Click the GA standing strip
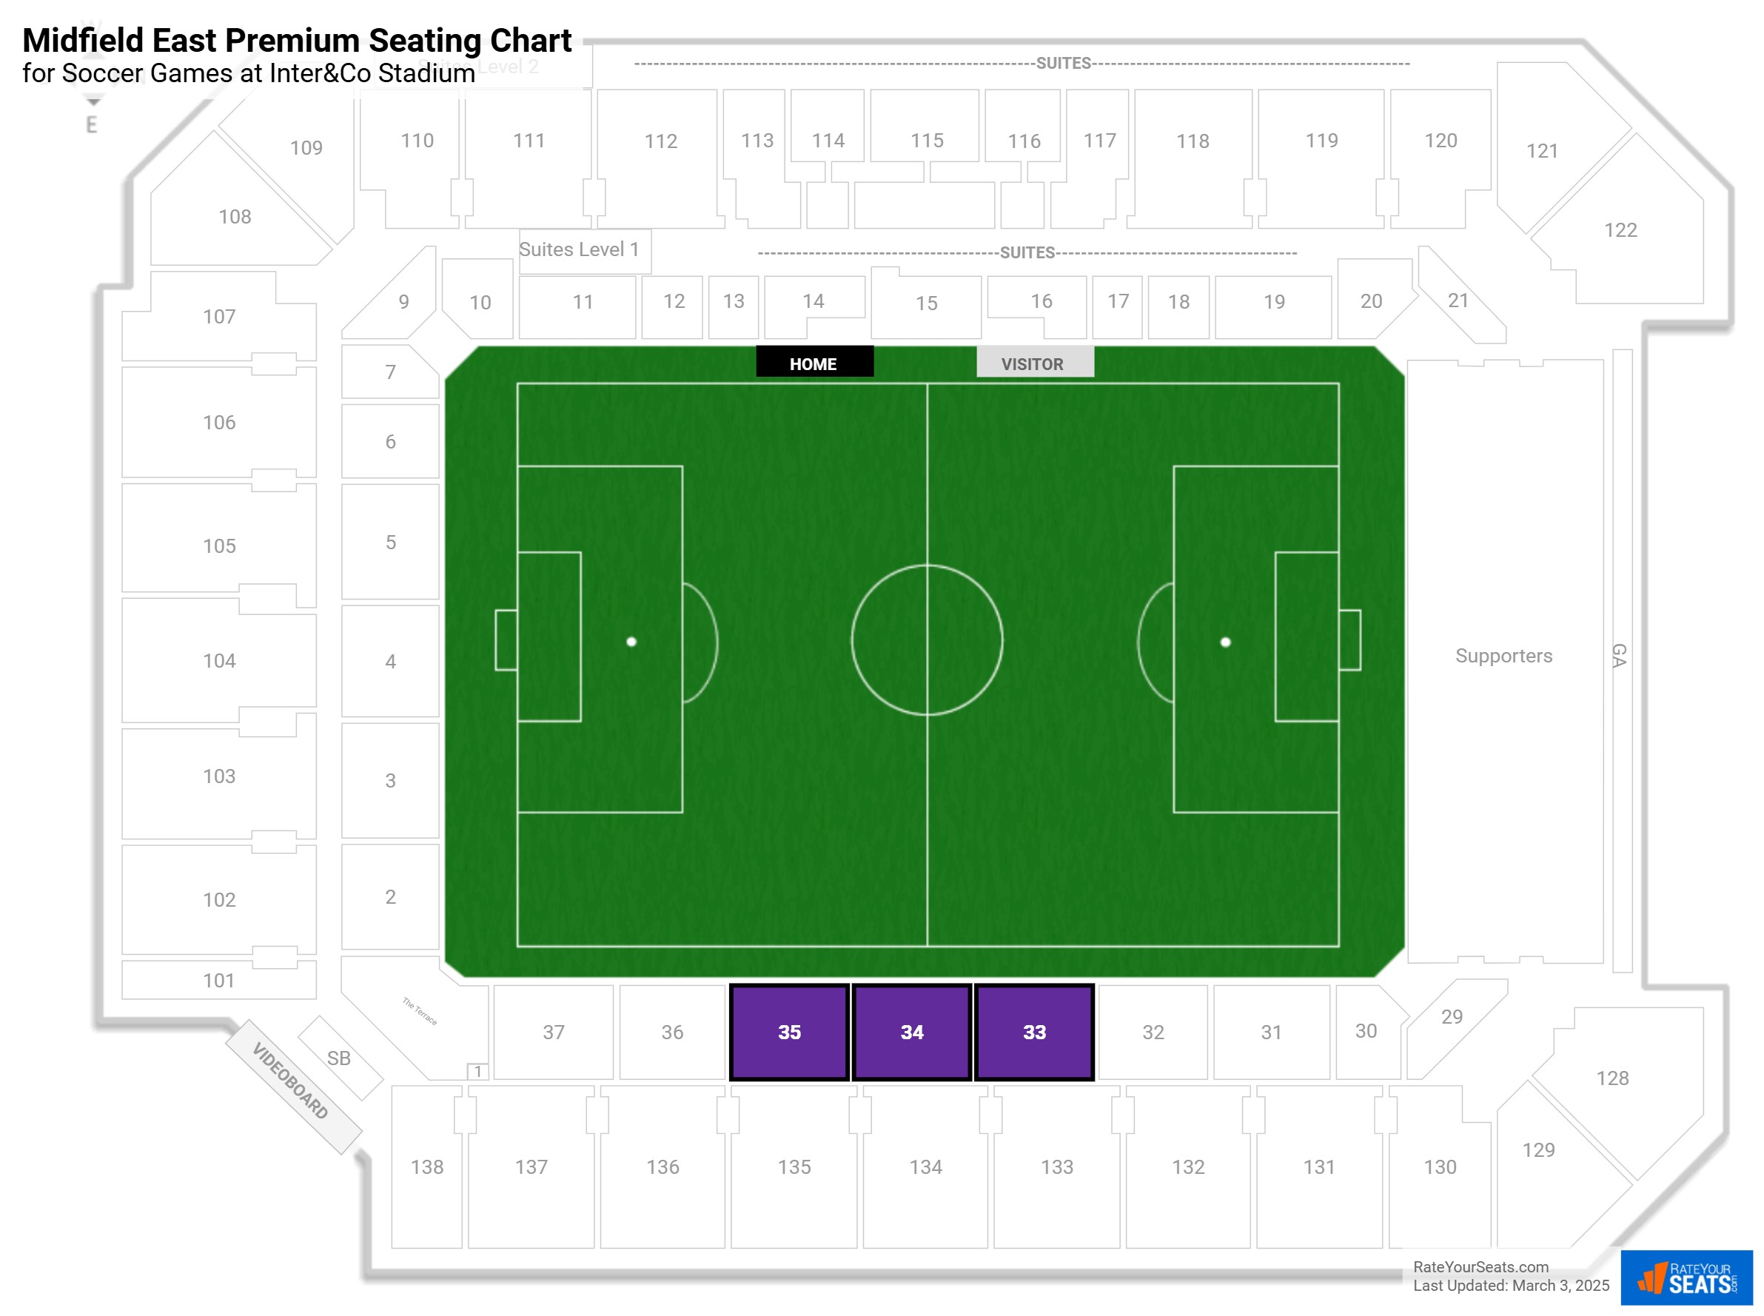Screen dimensions: 1764x1316 pyautogui.click(x=1620, y=656)
